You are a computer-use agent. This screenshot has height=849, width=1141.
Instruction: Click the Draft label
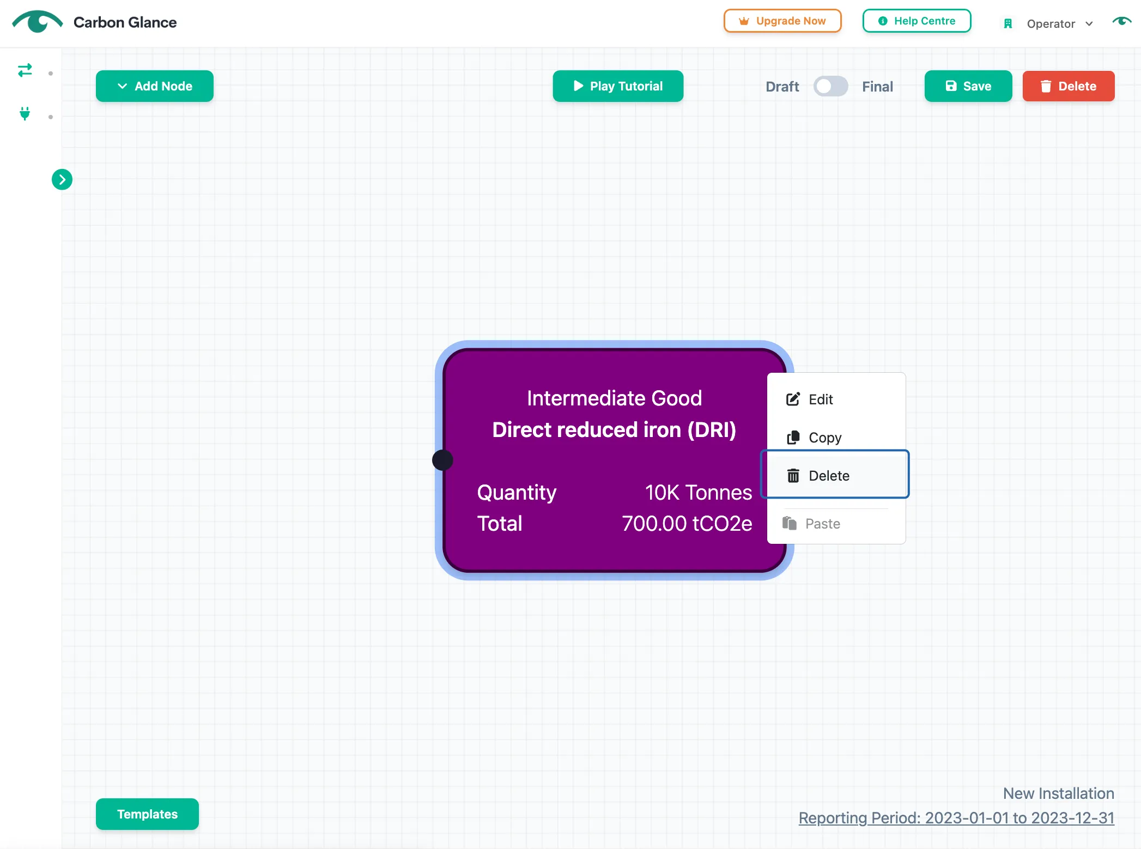(782, 87)
